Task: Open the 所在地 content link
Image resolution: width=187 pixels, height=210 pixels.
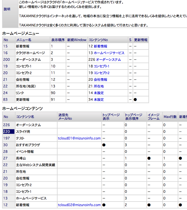Action: [99, 86]
